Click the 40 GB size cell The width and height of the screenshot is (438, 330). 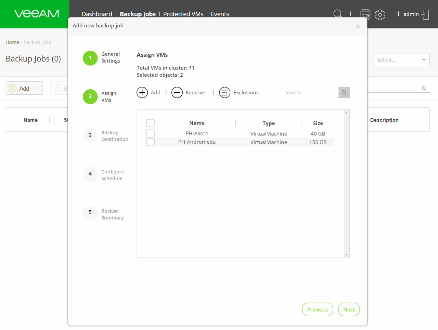(318, 134)
